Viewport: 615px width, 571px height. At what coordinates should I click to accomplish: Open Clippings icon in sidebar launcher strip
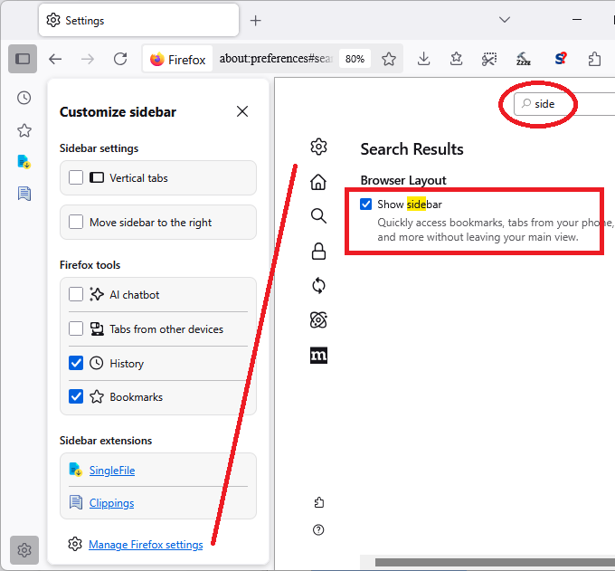[x=24, y=194]
